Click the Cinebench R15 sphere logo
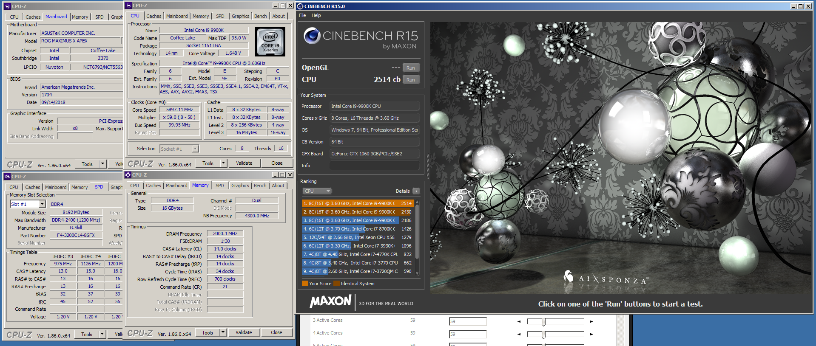 click(x=312, y=36)
